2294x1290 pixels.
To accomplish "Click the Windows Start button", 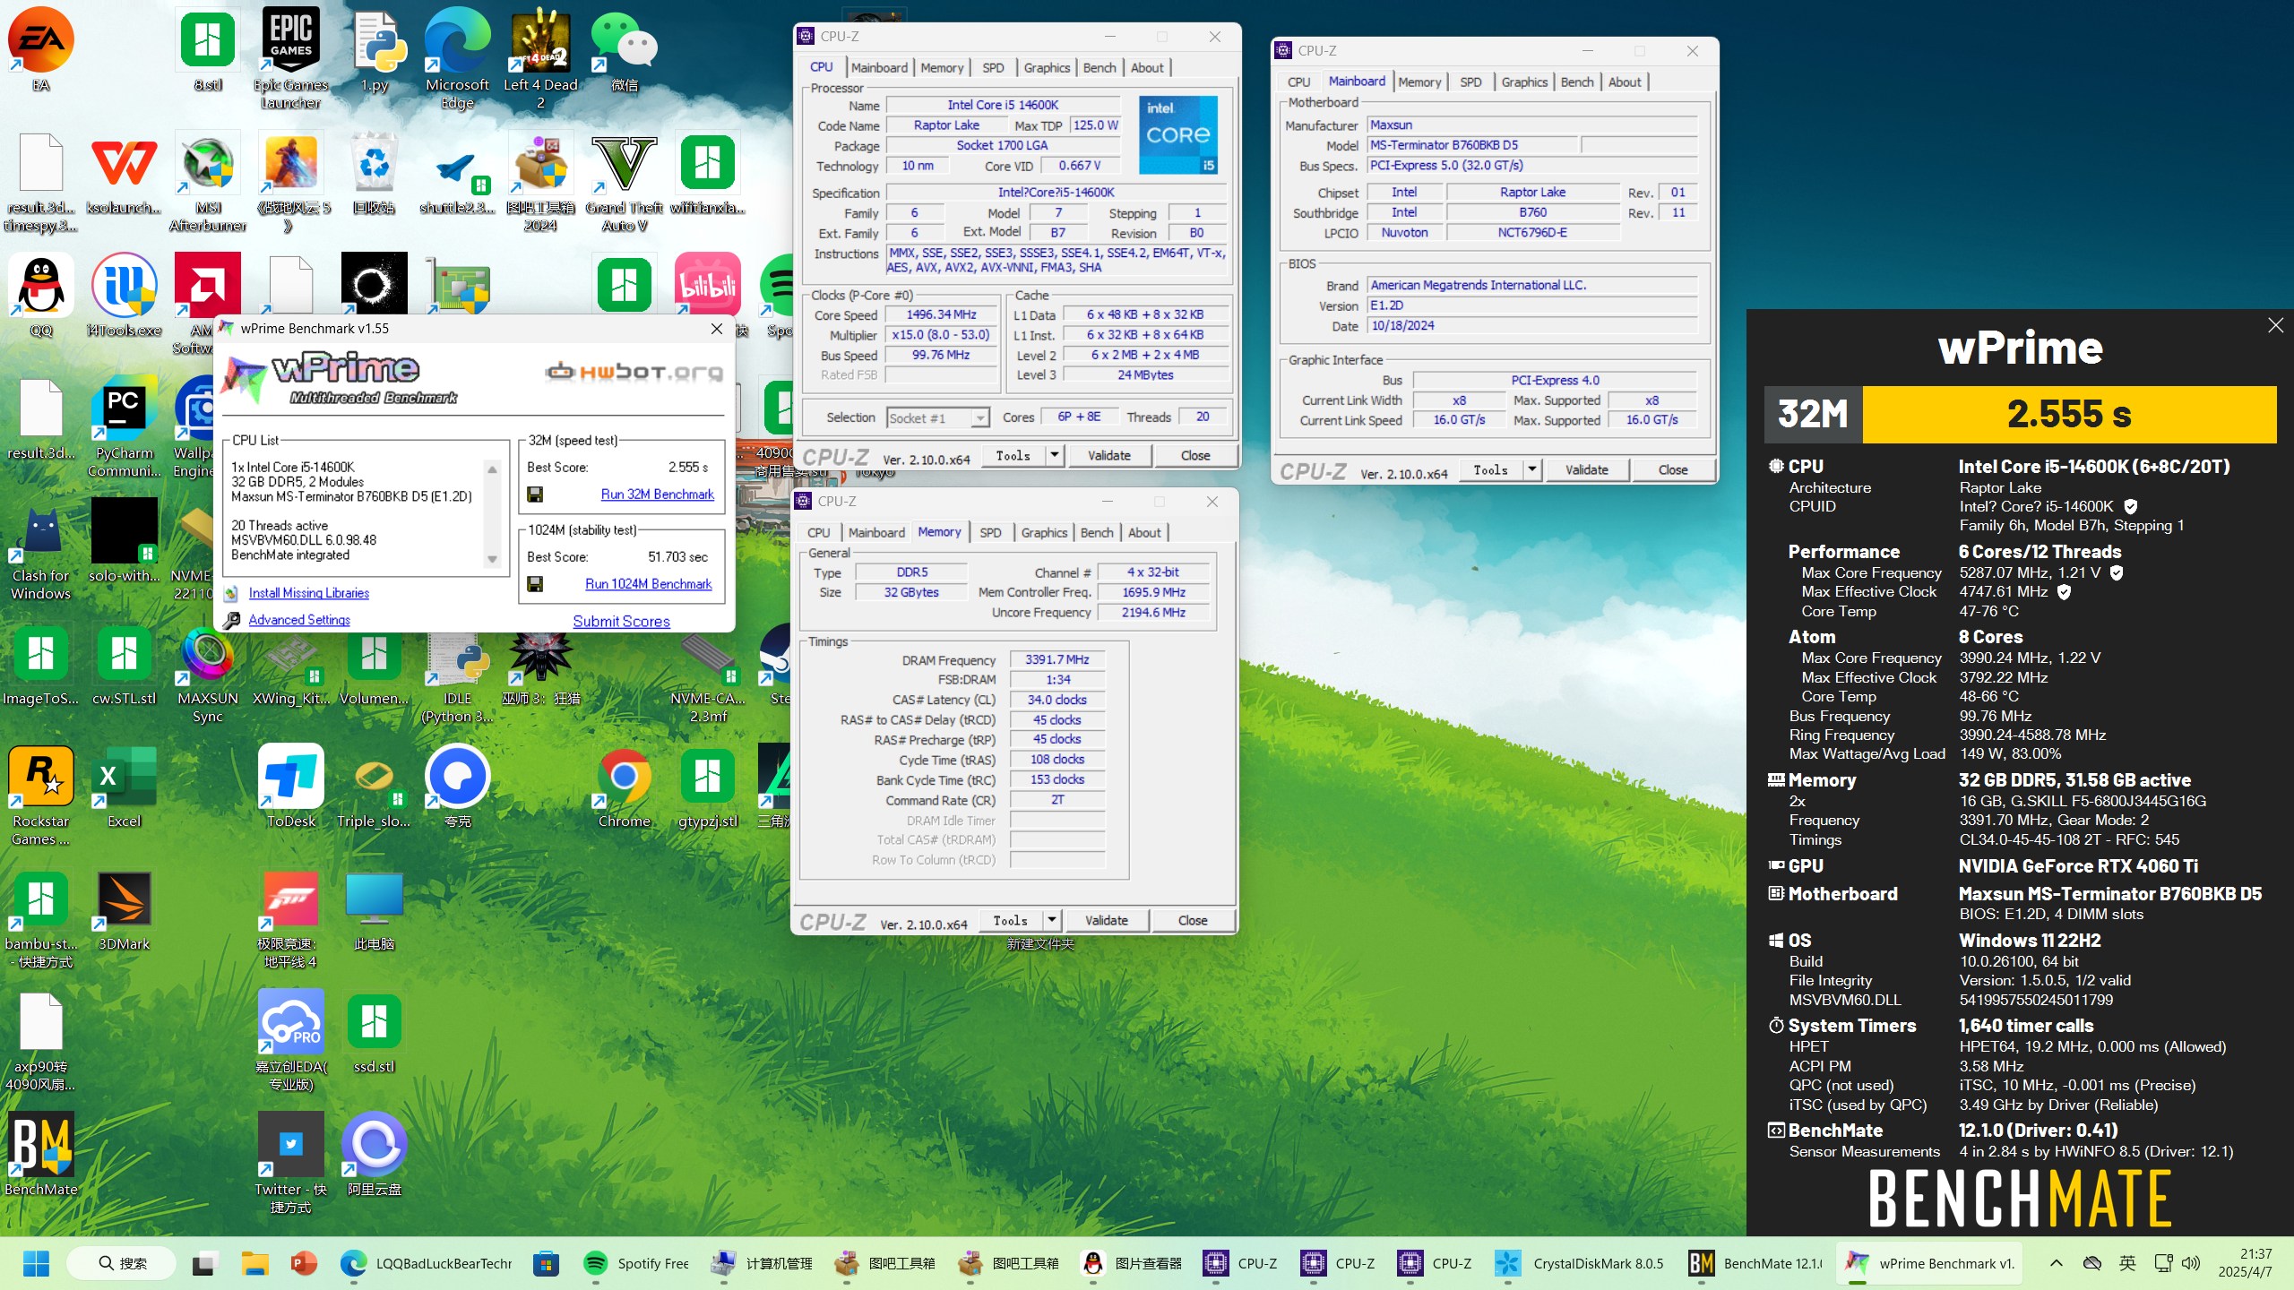I will (x=37, y=1263).
